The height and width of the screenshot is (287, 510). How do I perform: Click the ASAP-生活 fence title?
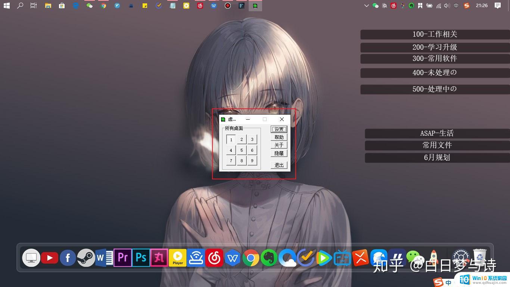[437, 133]
